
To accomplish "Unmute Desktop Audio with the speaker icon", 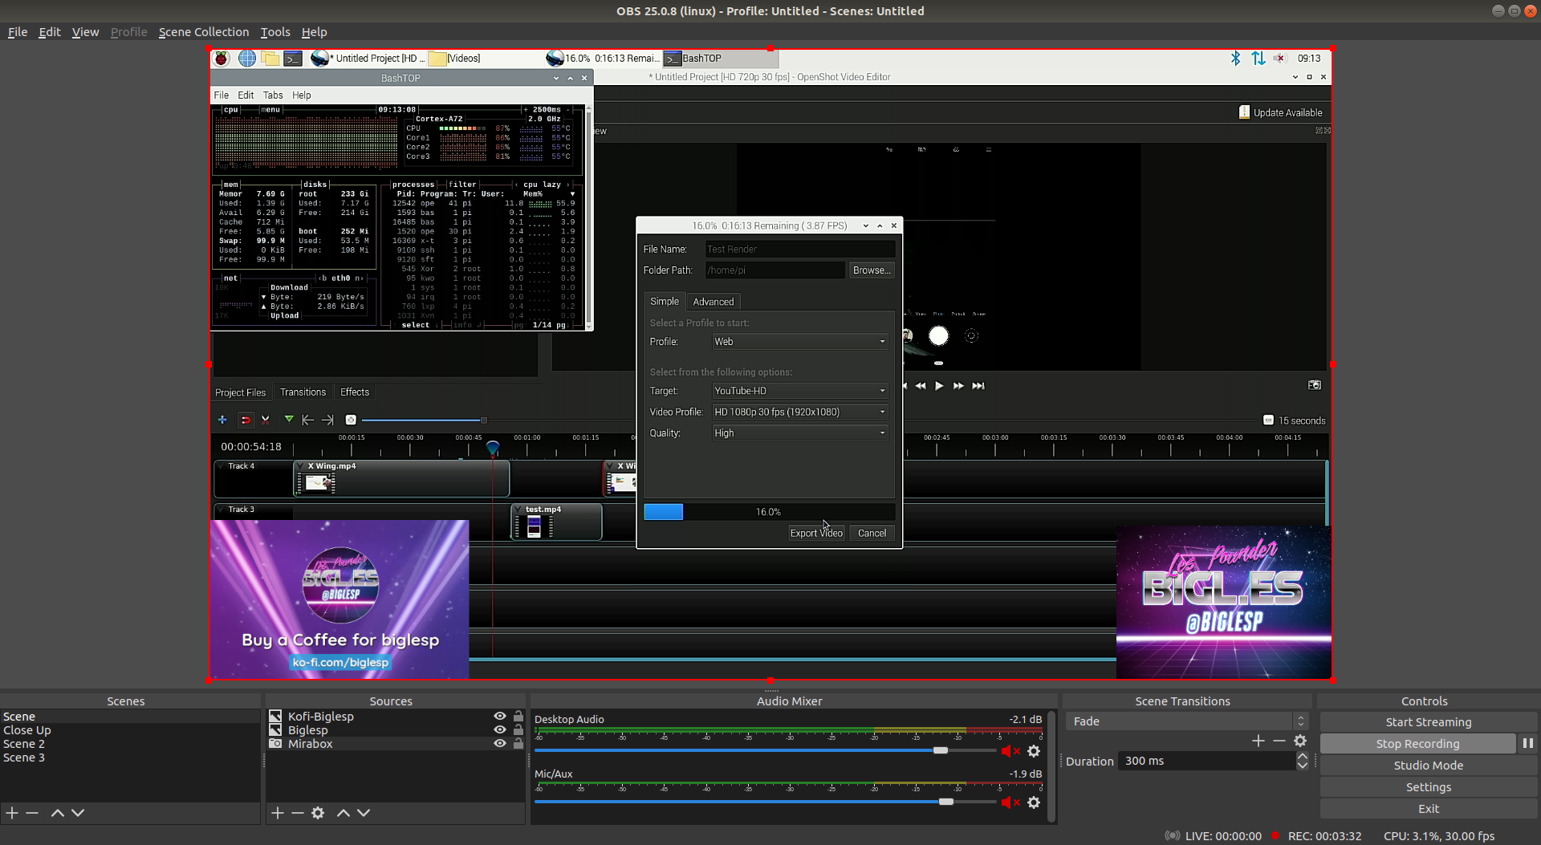I will coord(1010,751).
